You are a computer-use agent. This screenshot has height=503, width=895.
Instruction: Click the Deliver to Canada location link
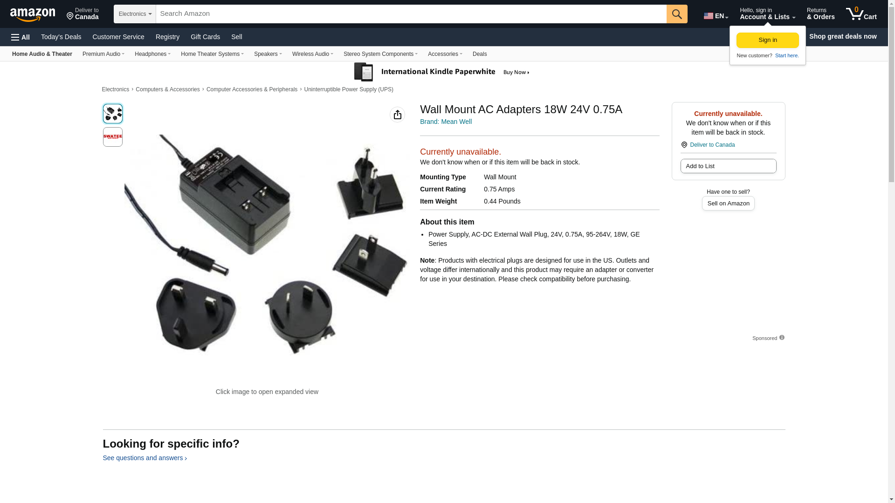(712, 145)
